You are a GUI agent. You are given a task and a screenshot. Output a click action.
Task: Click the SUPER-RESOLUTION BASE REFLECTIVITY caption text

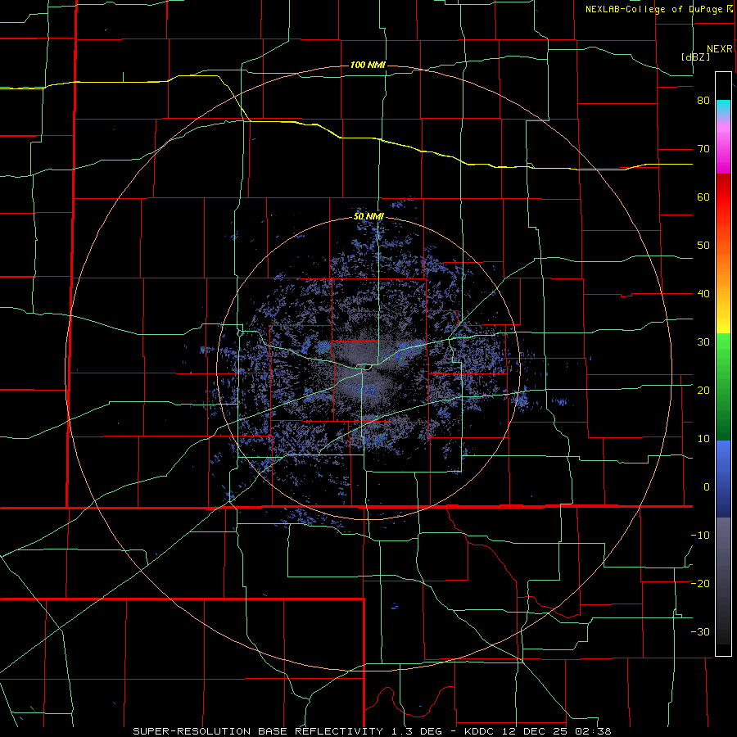pos(258,731)
